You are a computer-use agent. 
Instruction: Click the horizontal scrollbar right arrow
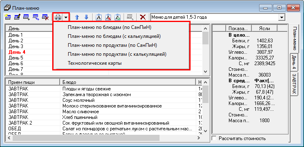point(198,138)
